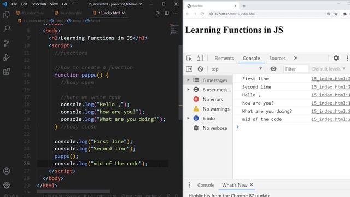Open source link for Second line
This screenshot has height=197, width=350.
click(330, 87)
